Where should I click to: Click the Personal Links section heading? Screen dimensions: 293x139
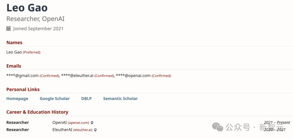23,89
